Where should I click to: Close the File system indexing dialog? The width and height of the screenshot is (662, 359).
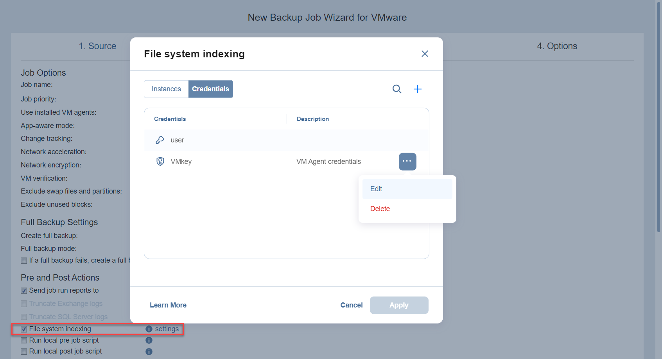tap(425, 54)
